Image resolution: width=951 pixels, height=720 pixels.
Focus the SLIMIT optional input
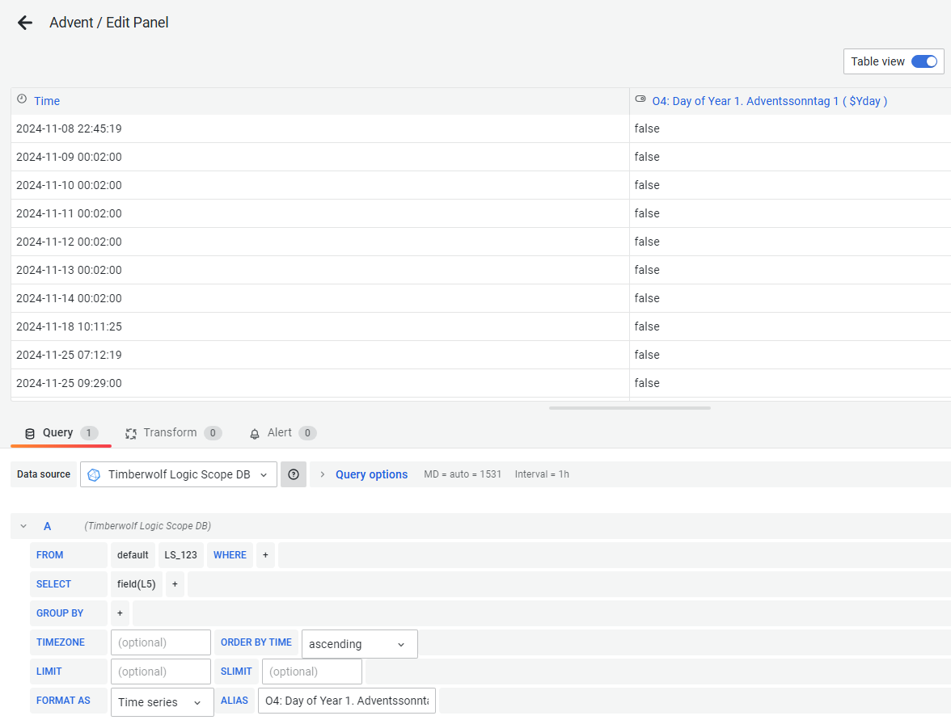tap(312, 672)
